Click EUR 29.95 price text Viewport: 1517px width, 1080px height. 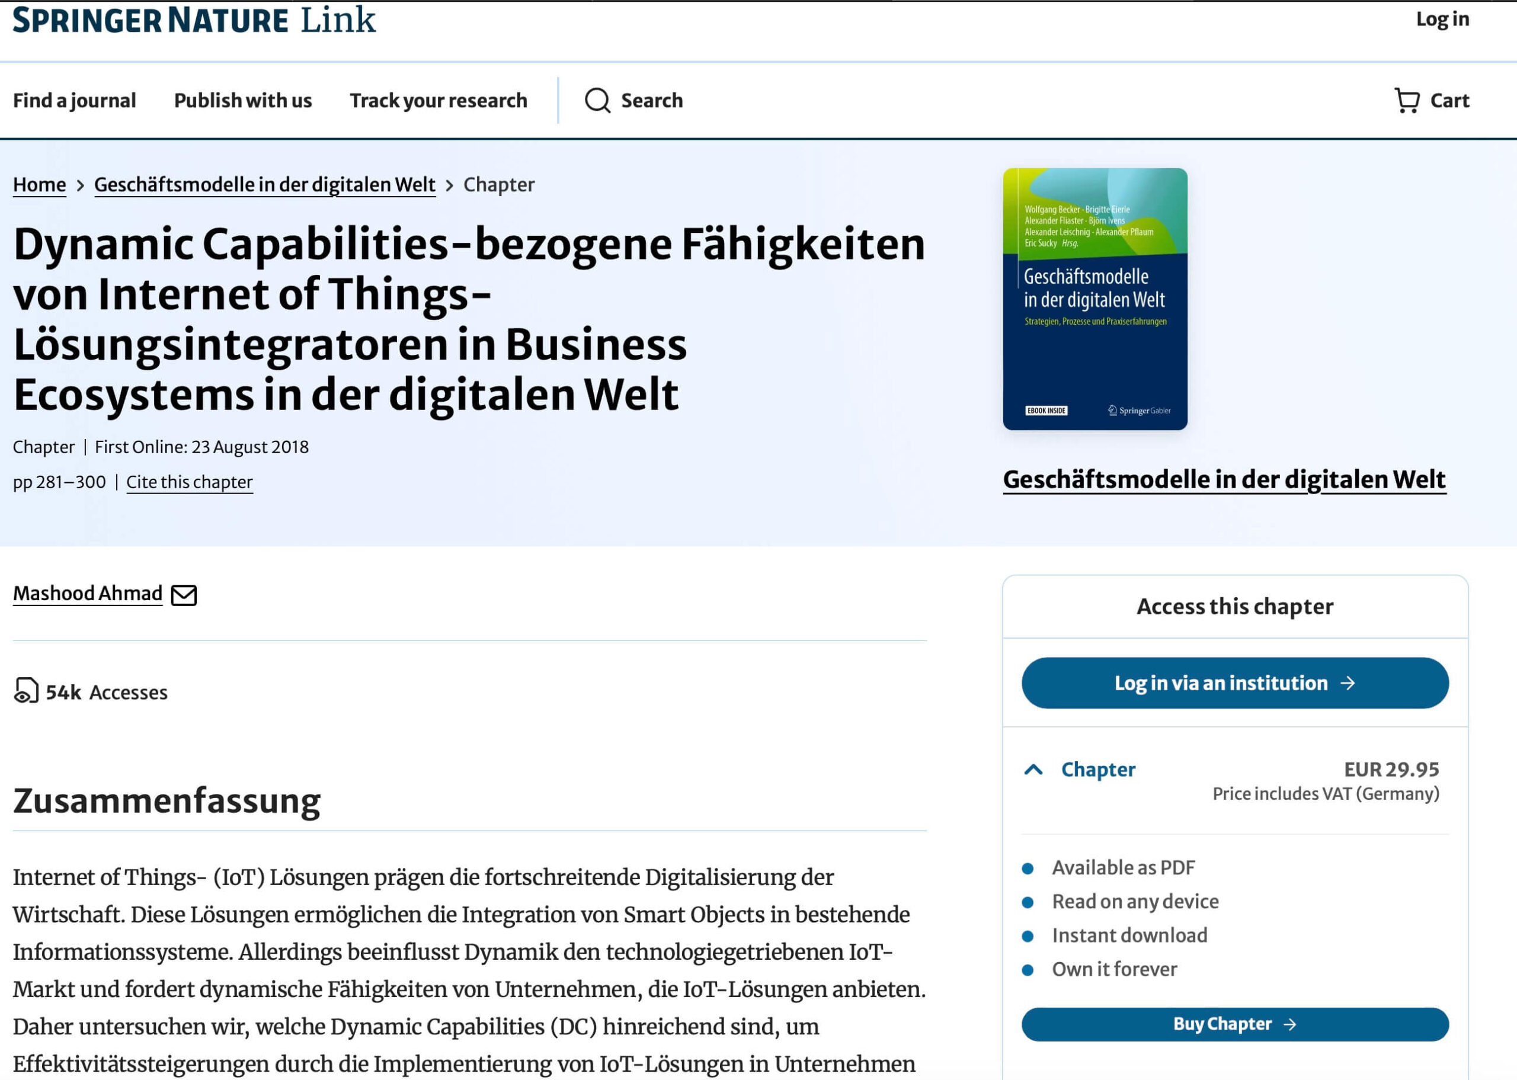(x=1391, y=770)
